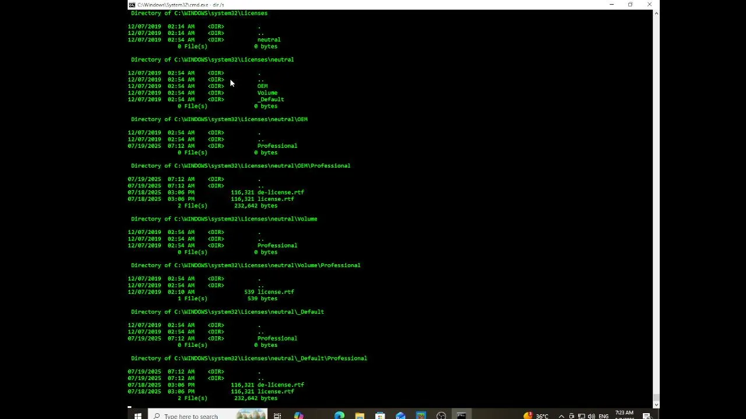Click 'Professional' entry under the neutral\_Default listing
Image resolution: width=746 pixels, height=419 pixels.
[x=277, y=339]
